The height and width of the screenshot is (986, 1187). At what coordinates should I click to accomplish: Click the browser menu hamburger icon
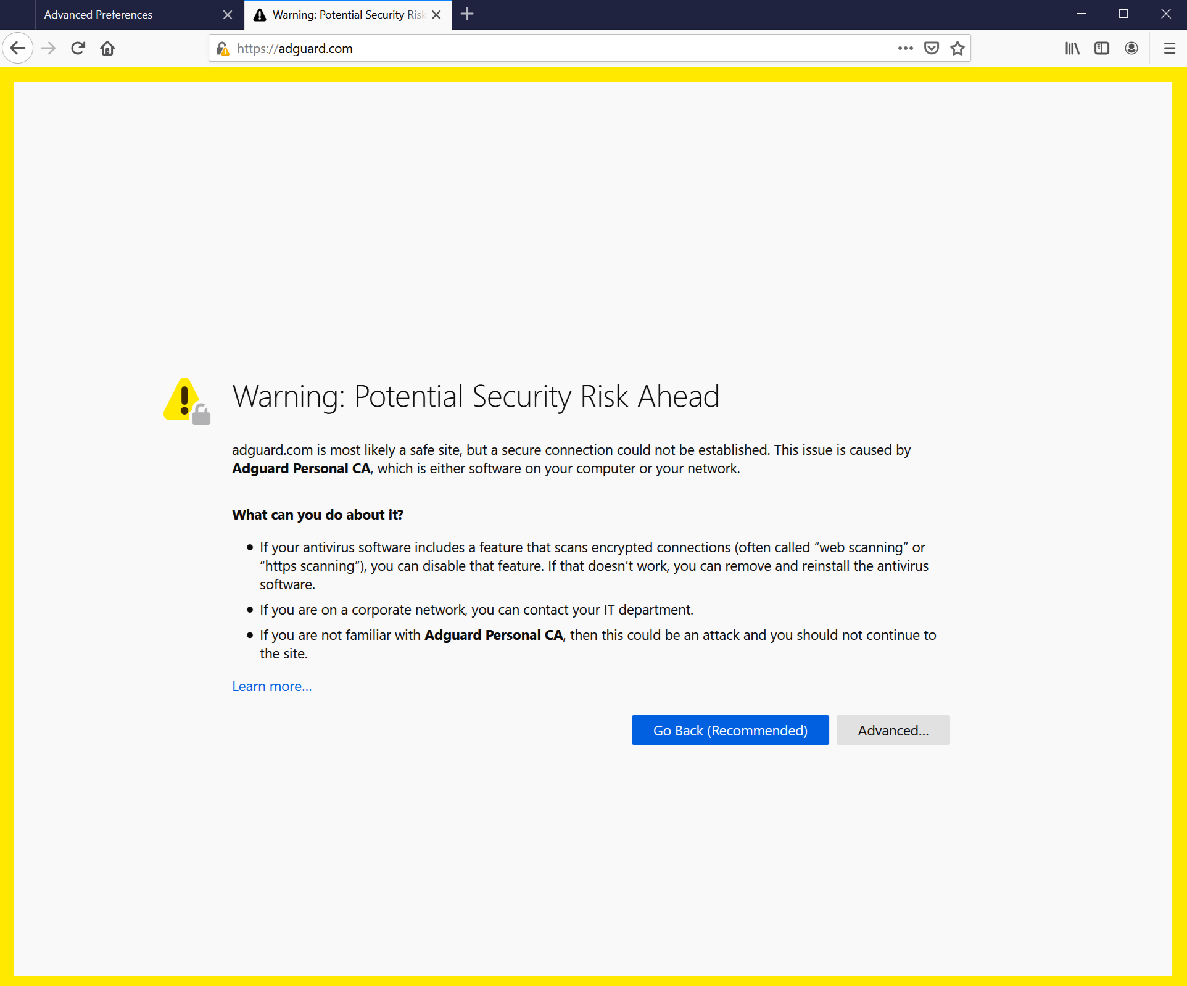coord(1169,48)
